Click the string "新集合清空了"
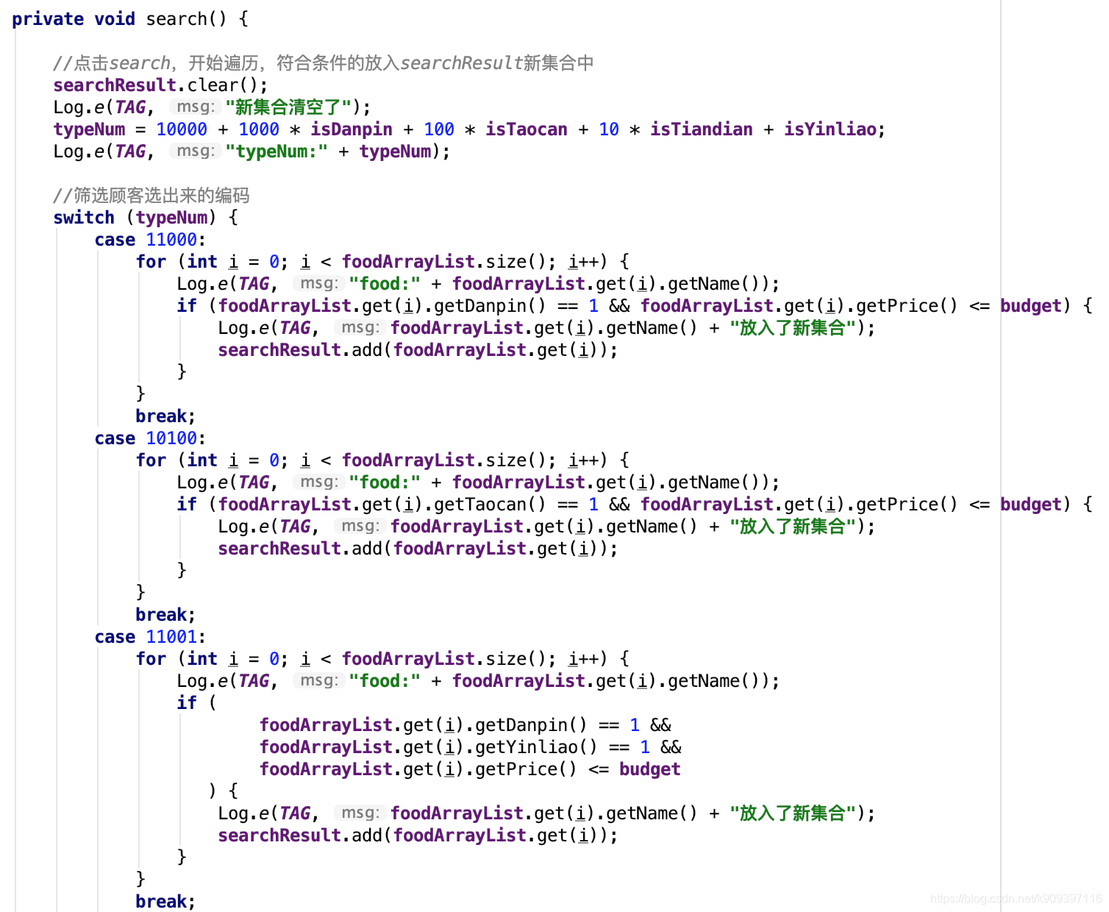Image resolution: width=1109 pixels, height=912 pixels. (x=288, y=107)
